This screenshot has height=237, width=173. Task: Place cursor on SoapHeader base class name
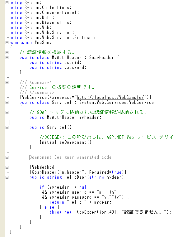pyautogui.click(x=101, y=57)
